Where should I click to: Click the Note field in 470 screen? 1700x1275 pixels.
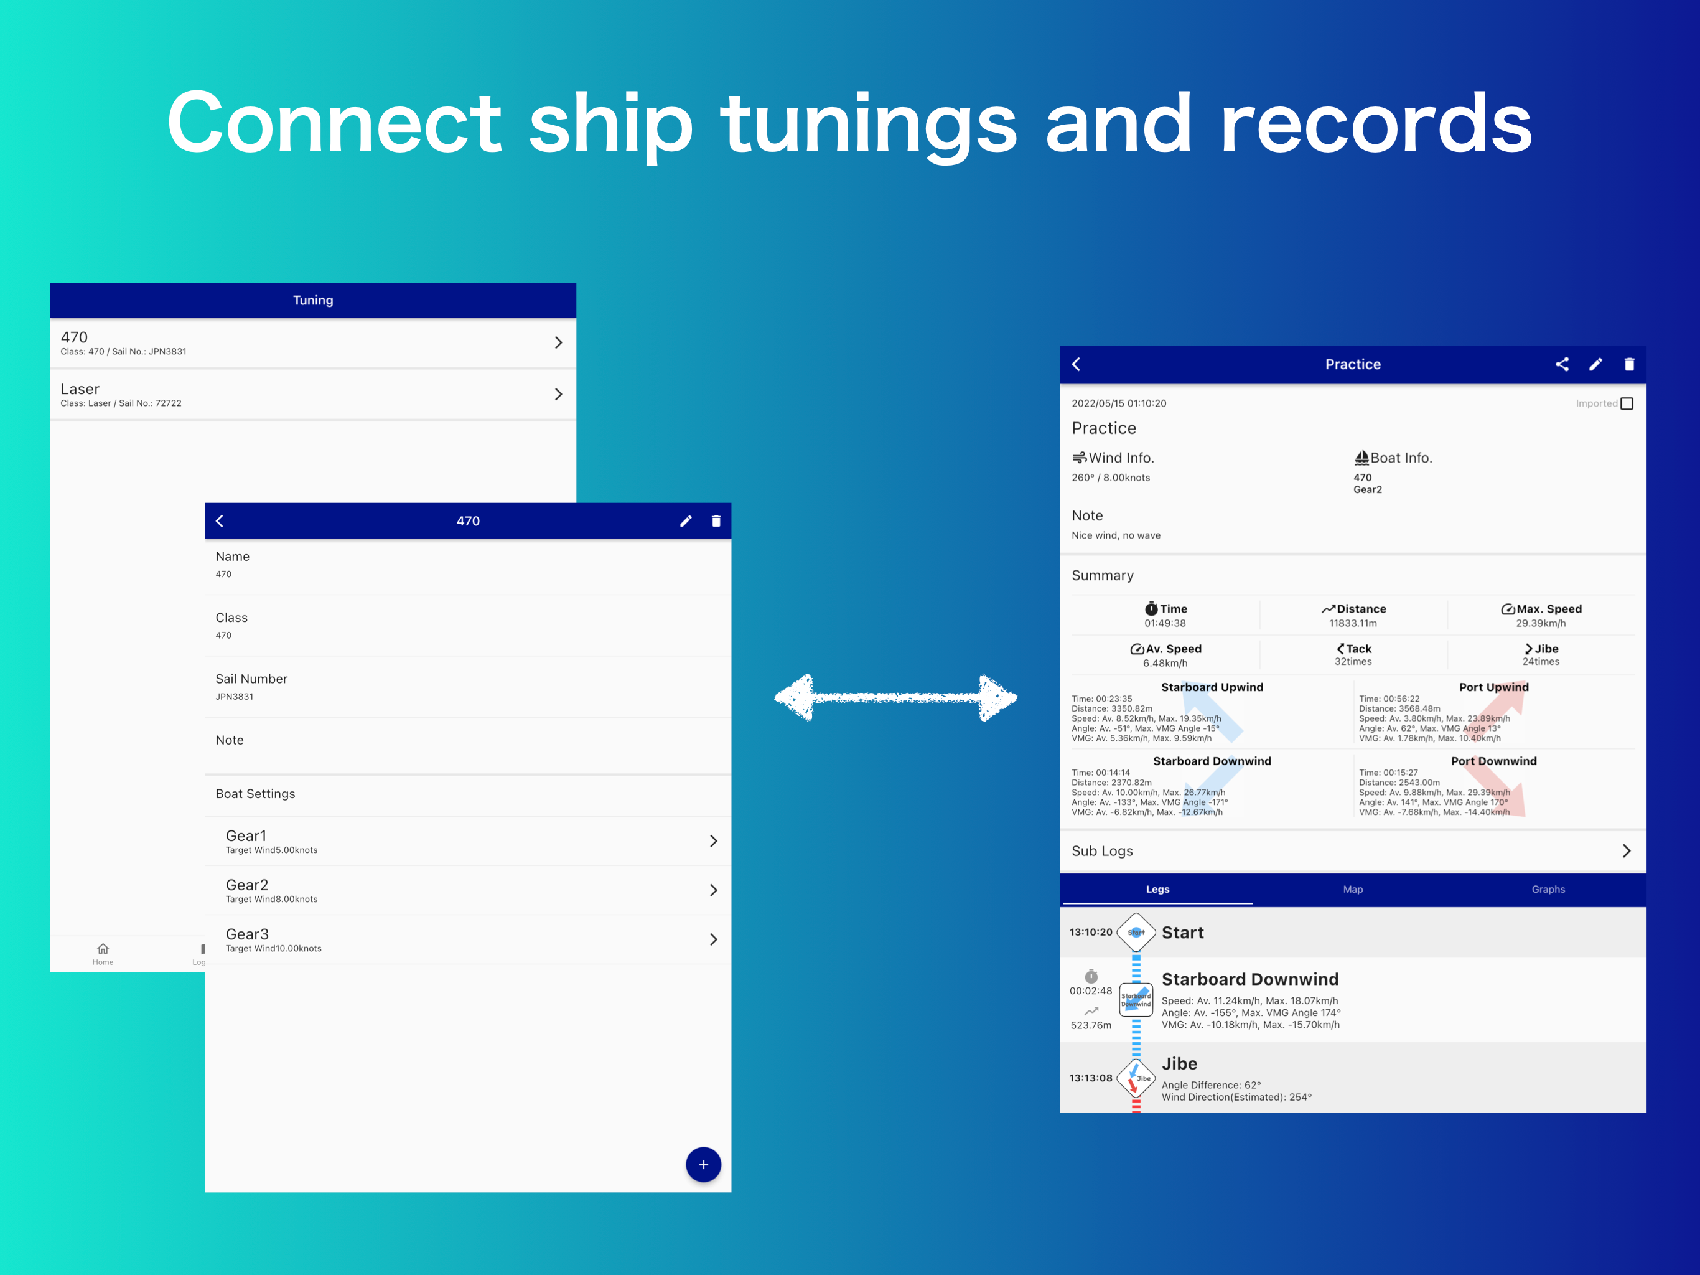468,745
